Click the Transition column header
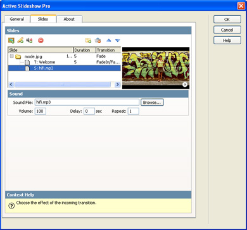This screenshot has height=230, width=247. coord(108,50)
